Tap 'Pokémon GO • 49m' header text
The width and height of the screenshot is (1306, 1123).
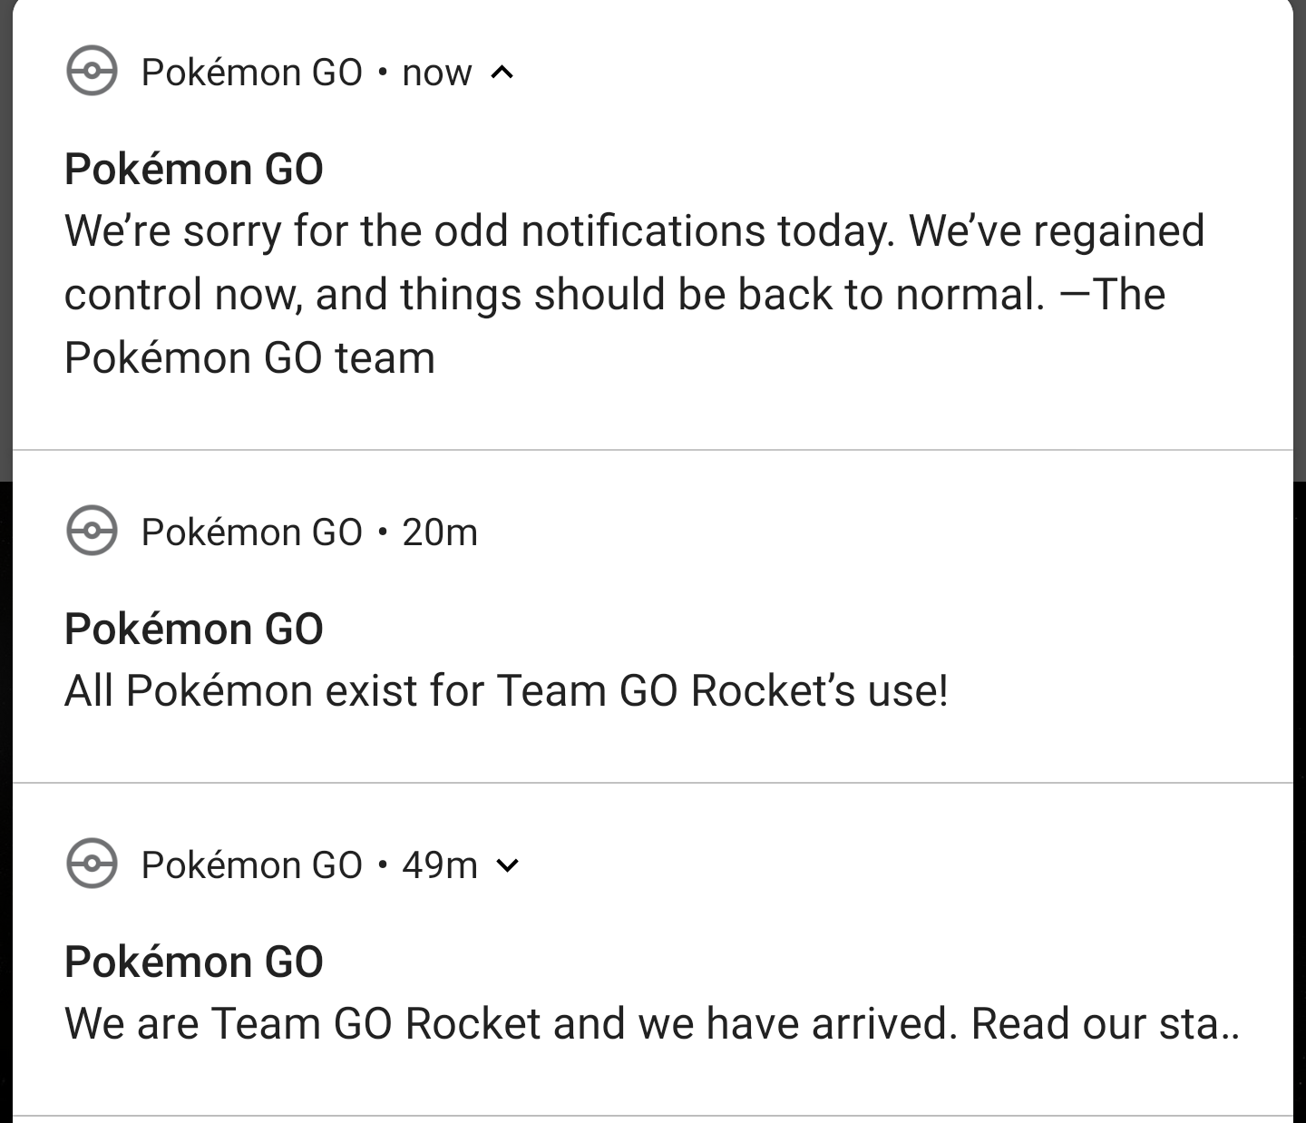[x=252, y=865]
